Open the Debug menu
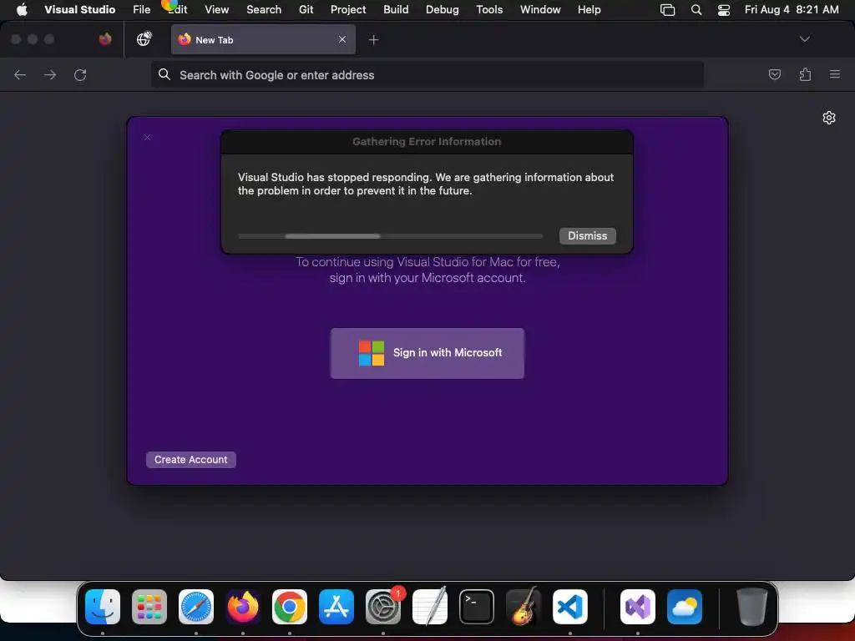This screenshot has width=855, height=641. pos(443,9)
